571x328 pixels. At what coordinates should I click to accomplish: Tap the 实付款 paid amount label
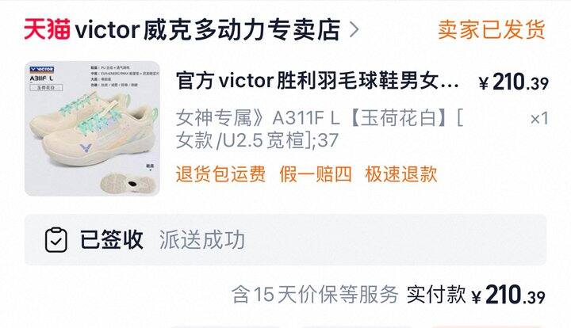(436, 294)
